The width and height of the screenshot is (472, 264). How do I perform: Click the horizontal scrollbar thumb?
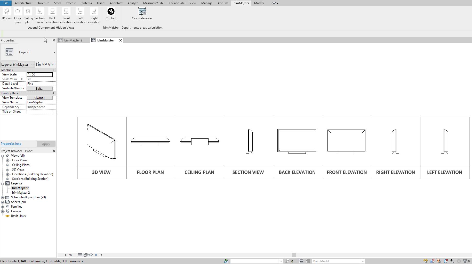[294, 255]
